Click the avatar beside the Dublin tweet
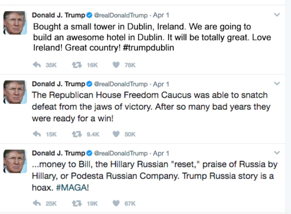This screenshot has height=214, width=291. click(15, 22)
